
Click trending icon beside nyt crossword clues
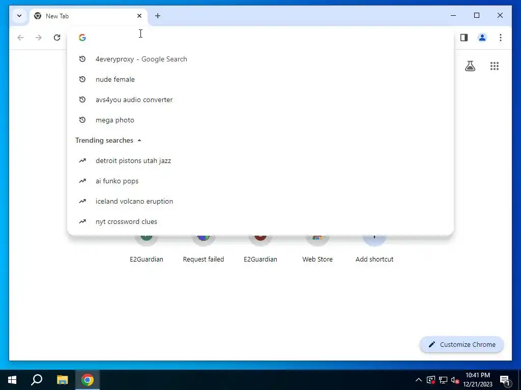click(x=82, y=221)
